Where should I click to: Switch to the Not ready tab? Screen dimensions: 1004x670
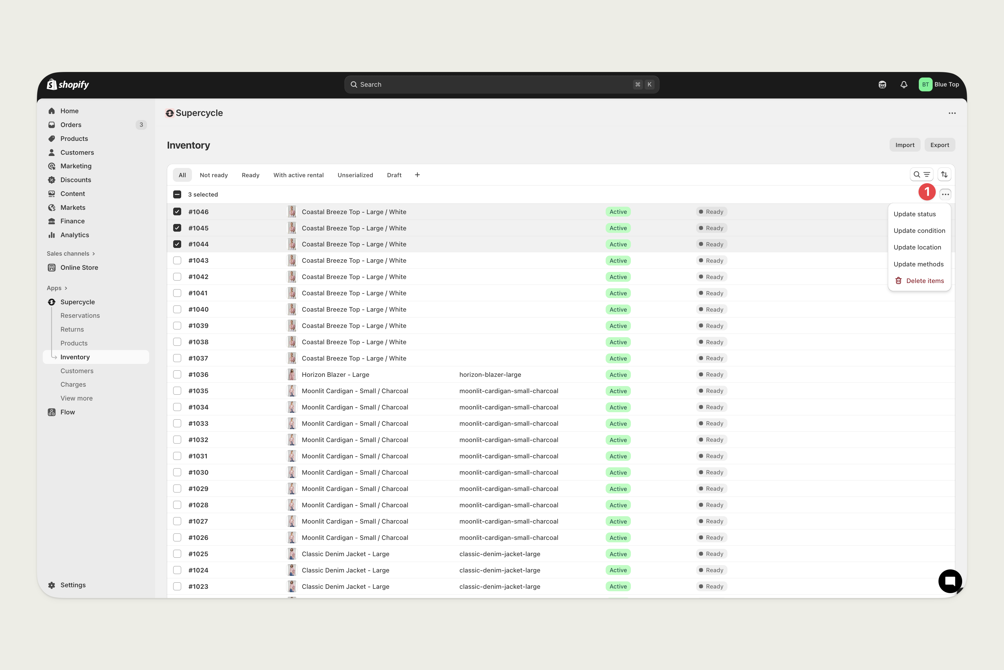(x=213, y=175)
